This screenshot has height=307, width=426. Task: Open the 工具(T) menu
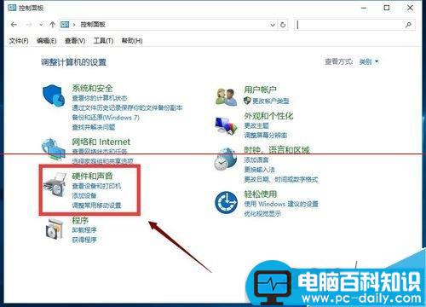103,41
